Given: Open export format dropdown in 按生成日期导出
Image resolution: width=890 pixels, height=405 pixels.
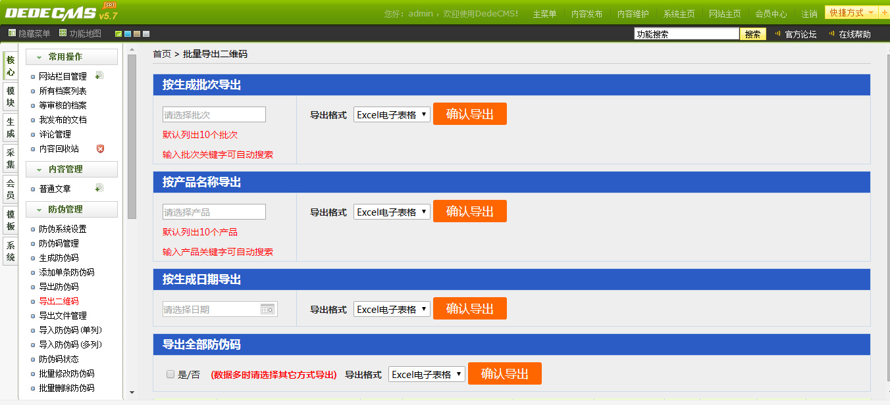Looking at the screenshot, I should click(392, 309).
